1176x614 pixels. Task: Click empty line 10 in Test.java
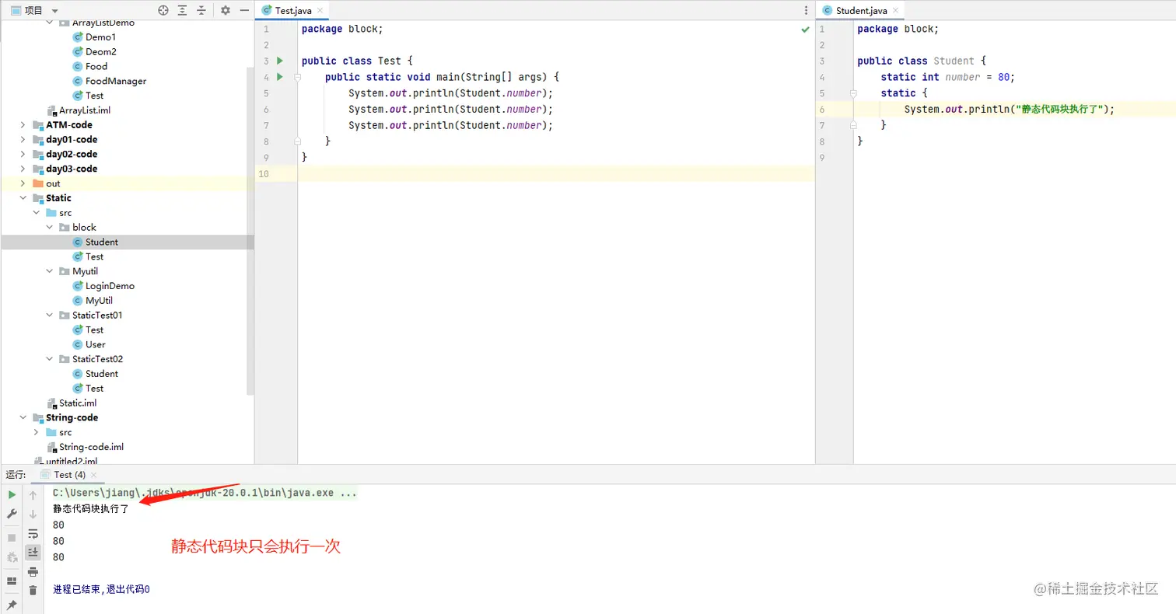point(556,173)
